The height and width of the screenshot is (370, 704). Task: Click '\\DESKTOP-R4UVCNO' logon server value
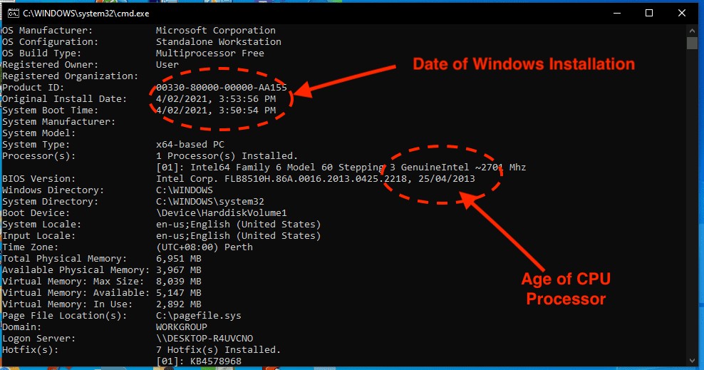205,339
